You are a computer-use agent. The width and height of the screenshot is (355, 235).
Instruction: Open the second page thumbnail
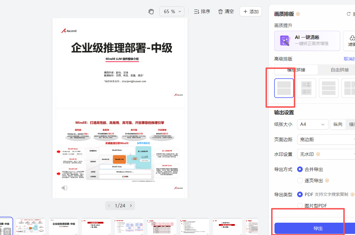tap(30, 227)
